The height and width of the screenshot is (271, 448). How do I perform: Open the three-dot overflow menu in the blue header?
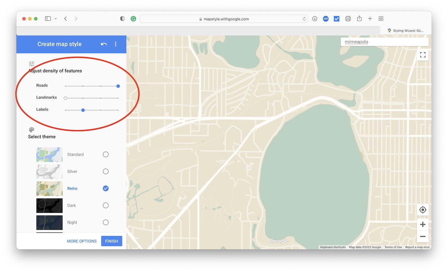pyautogui.click(x=116, y=44)
